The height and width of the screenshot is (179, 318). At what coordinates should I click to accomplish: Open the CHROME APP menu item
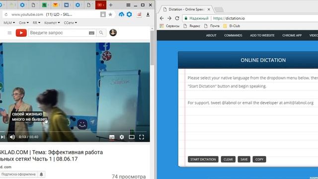[x=292, y=35]
